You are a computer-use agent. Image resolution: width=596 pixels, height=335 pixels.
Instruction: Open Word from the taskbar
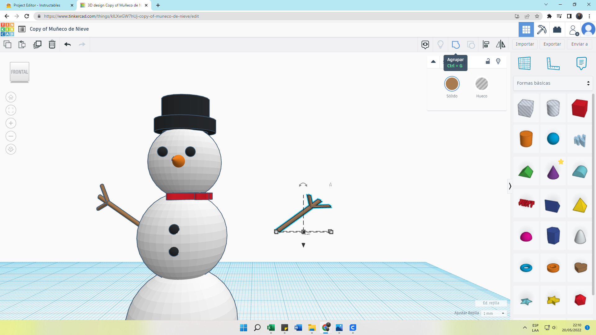pyautogui.click(x=298, y=328)
